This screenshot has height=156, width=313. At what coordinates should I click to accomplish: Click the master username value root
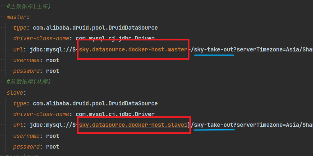(x=53, y=60)
